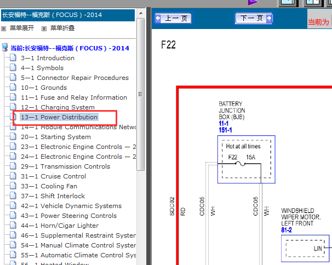332x265 pixels.
Task: Open 37—1 Shift Interlock
Action: point(53,196)
